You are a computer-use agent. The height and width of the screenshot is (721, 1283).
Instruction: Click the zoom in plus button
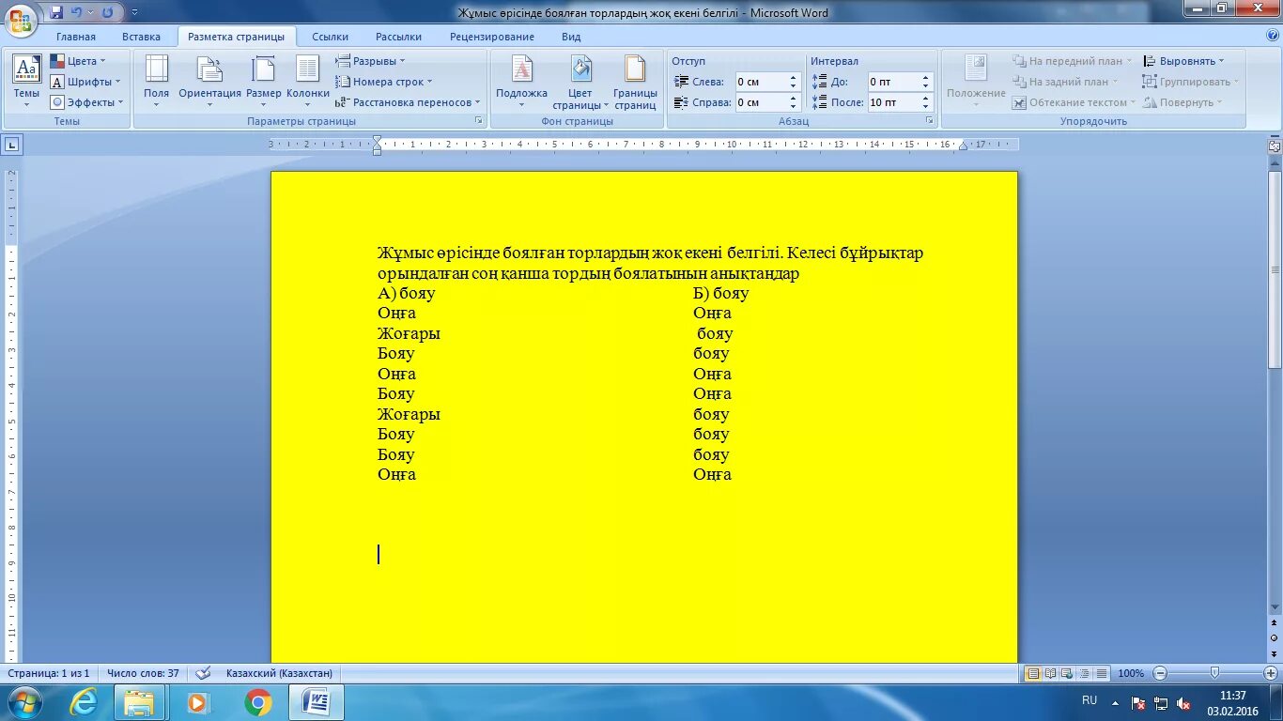pos(1271,673)
